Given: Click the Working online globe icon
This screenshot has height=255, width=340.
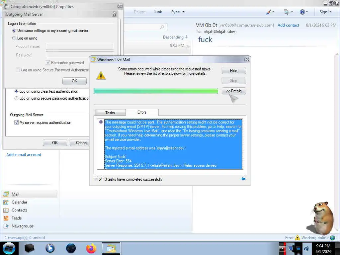Looking at the screenshot, I should tap(332, 238).
